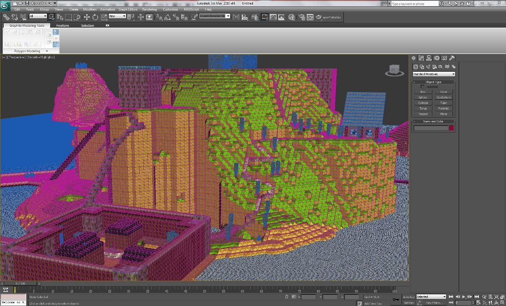
Task: Enable the AutoGrid checkbox
Action: coord(422,87)
